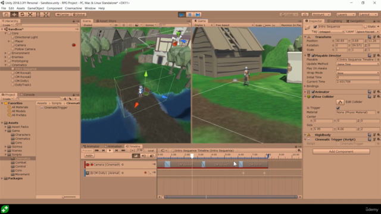Open the Layer dropdown

click(367, 32)
